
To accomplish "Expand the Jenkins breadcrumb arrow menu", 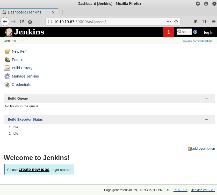I will coord(22,41).
